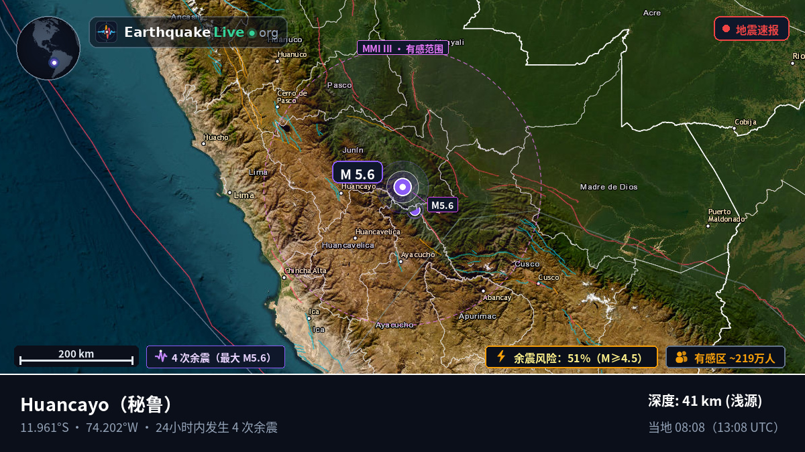This screenshot has height=452, width=805.
Task: Click the 余震风险: 51% pill text
Action: pos(578,358)
